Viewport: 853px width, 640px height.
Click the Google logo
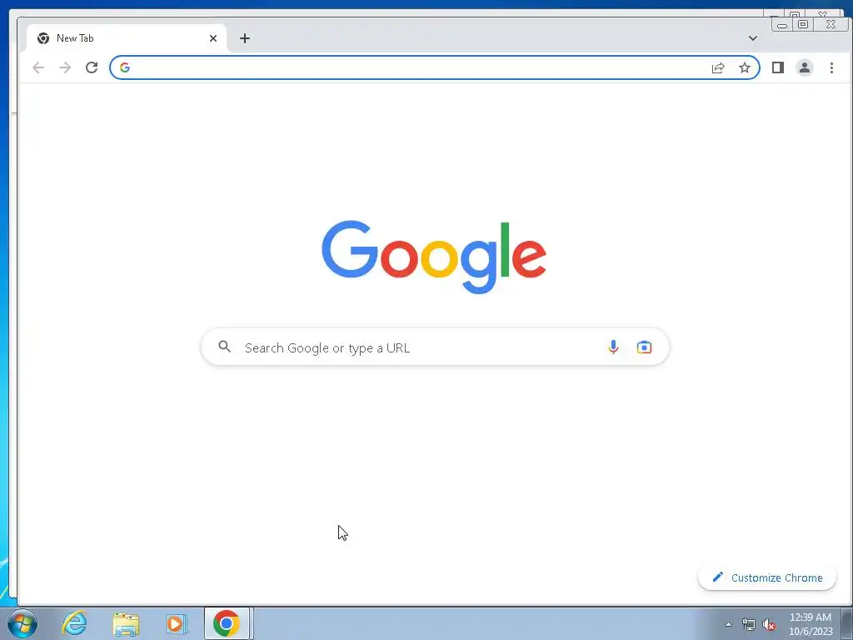433,257
